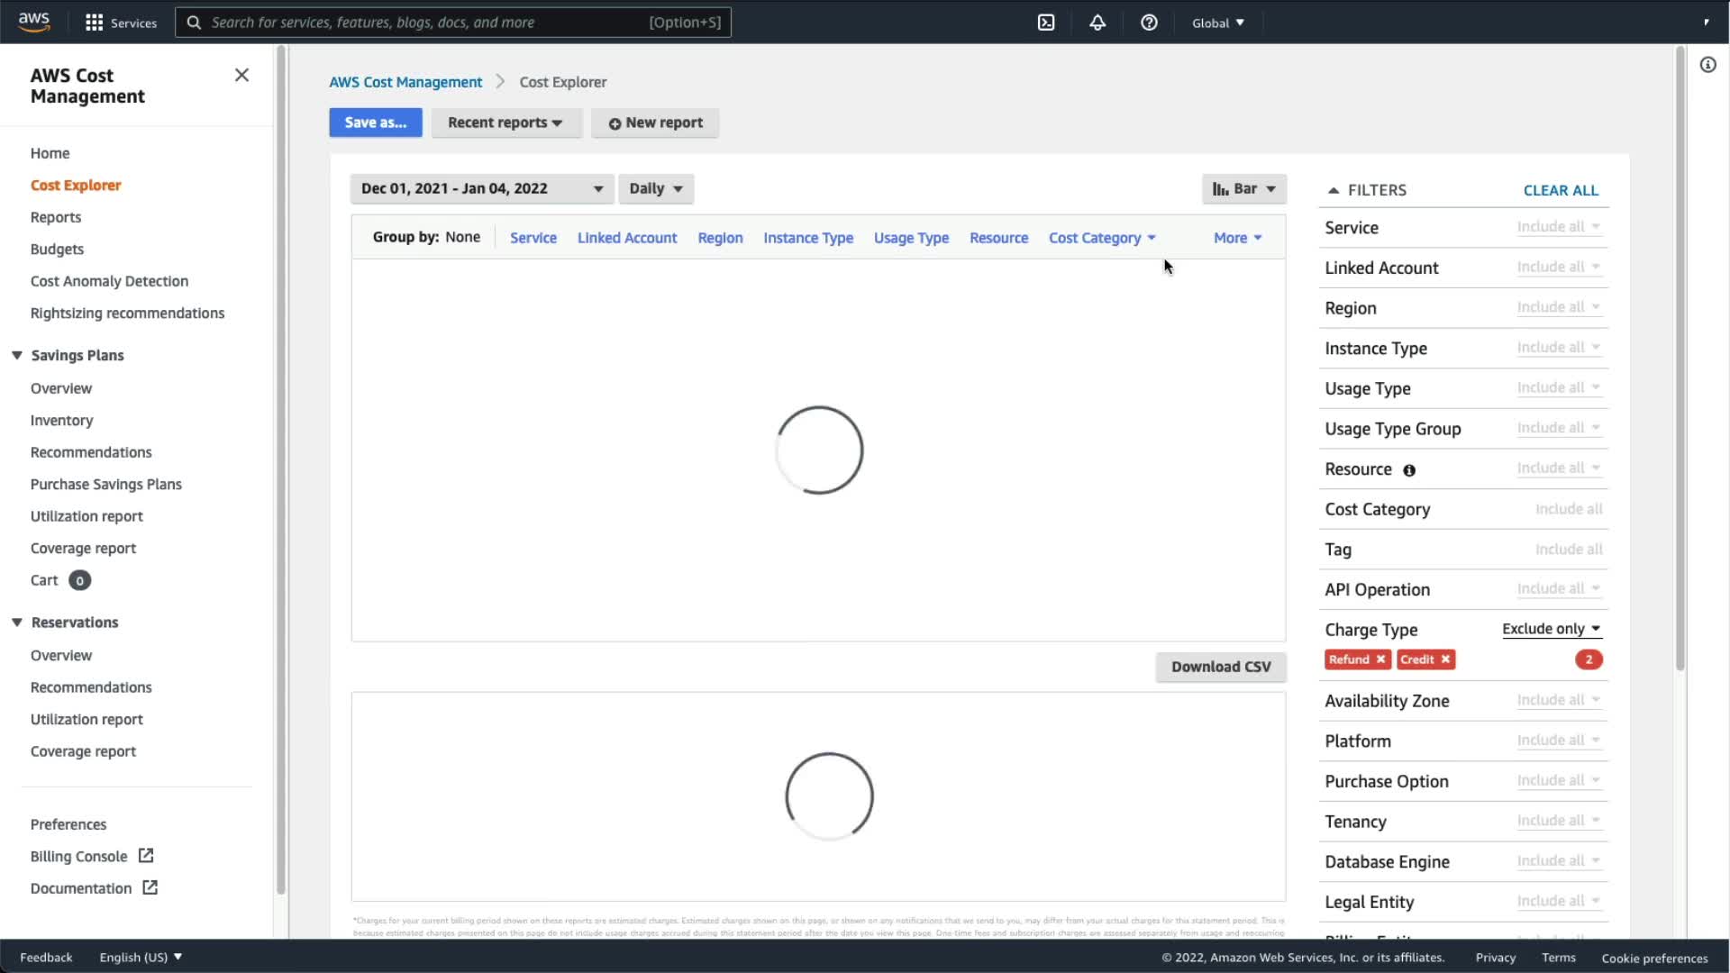Close the AWS Cost Management sidebar
1730x973 pixels.
241,75
